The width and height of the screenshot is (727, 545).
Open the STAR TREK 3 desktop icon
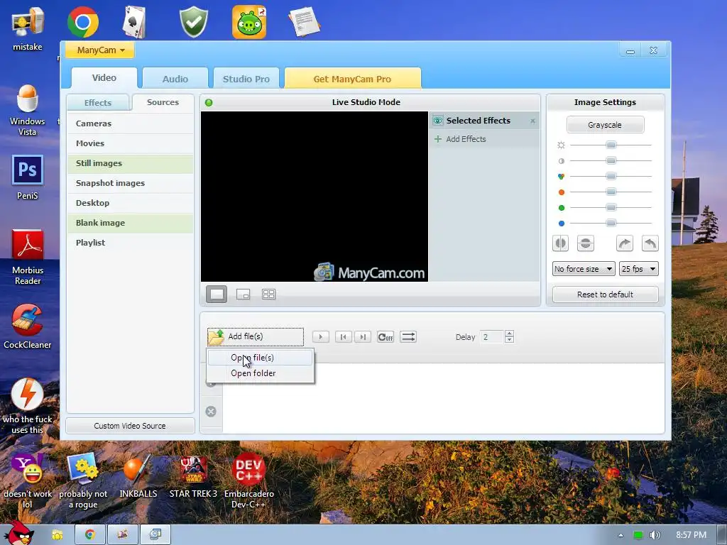point(193,476)
